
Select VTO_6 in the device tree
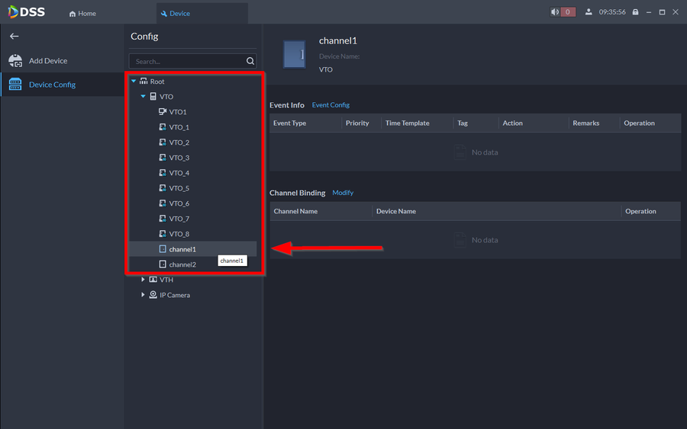click(179, 203)
